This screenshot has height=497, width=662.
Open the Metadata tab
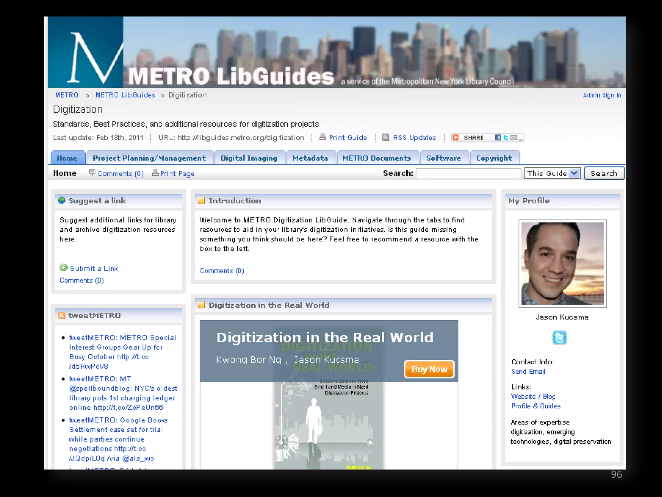tap(310, 158)
